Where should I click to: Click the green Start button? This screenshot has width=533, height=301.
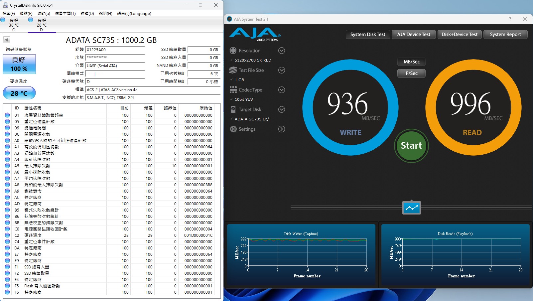pyautogui.click(x=411, y=146)
